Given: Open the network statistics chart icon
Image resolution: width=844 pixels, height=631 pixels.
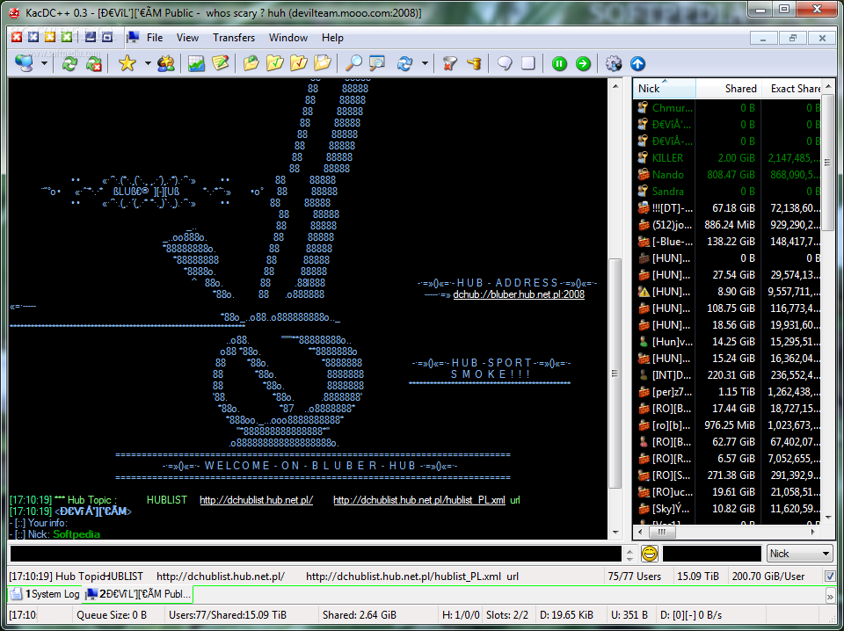Looking at the screenshot, I should [196, 63].
